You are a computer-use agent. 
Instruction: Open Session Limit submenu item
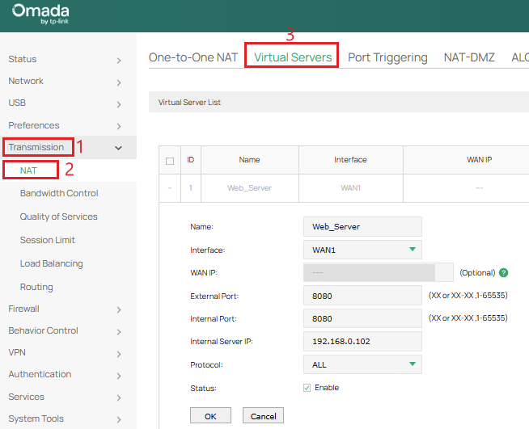[47, 240]
